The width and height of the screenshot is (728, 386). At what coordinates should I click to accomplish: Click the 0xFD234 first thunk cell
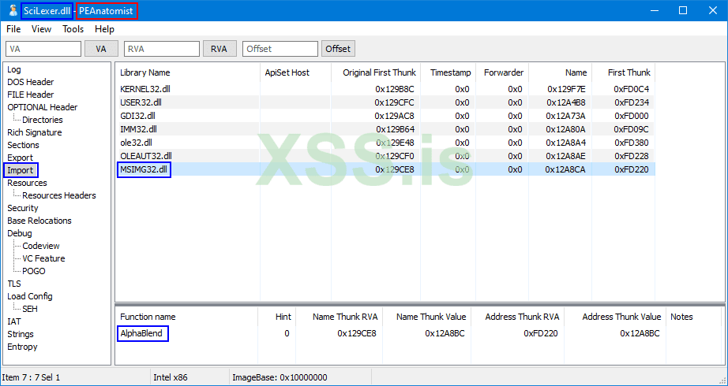(632, 102)
